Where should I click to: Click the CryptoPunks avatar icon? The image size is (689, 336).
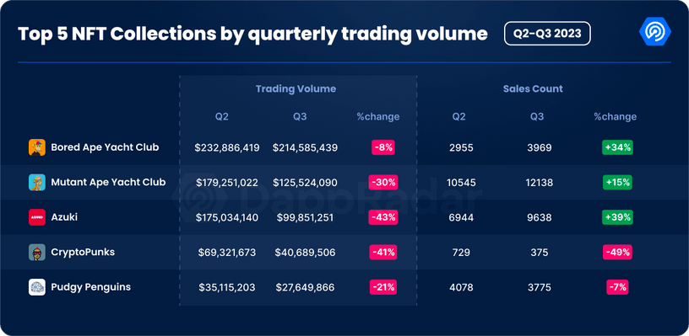pos(37,253)
